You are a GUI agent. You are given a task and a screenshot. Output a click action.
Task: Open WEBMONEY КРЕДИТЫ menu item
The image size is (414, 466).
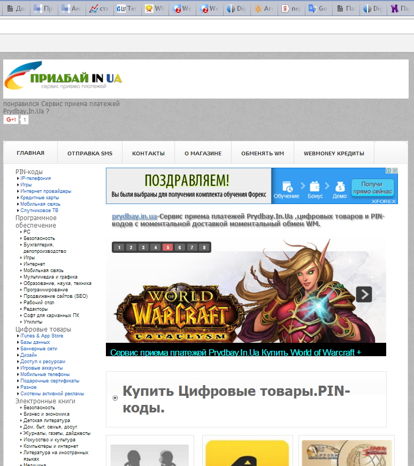[x=334, y=153]
